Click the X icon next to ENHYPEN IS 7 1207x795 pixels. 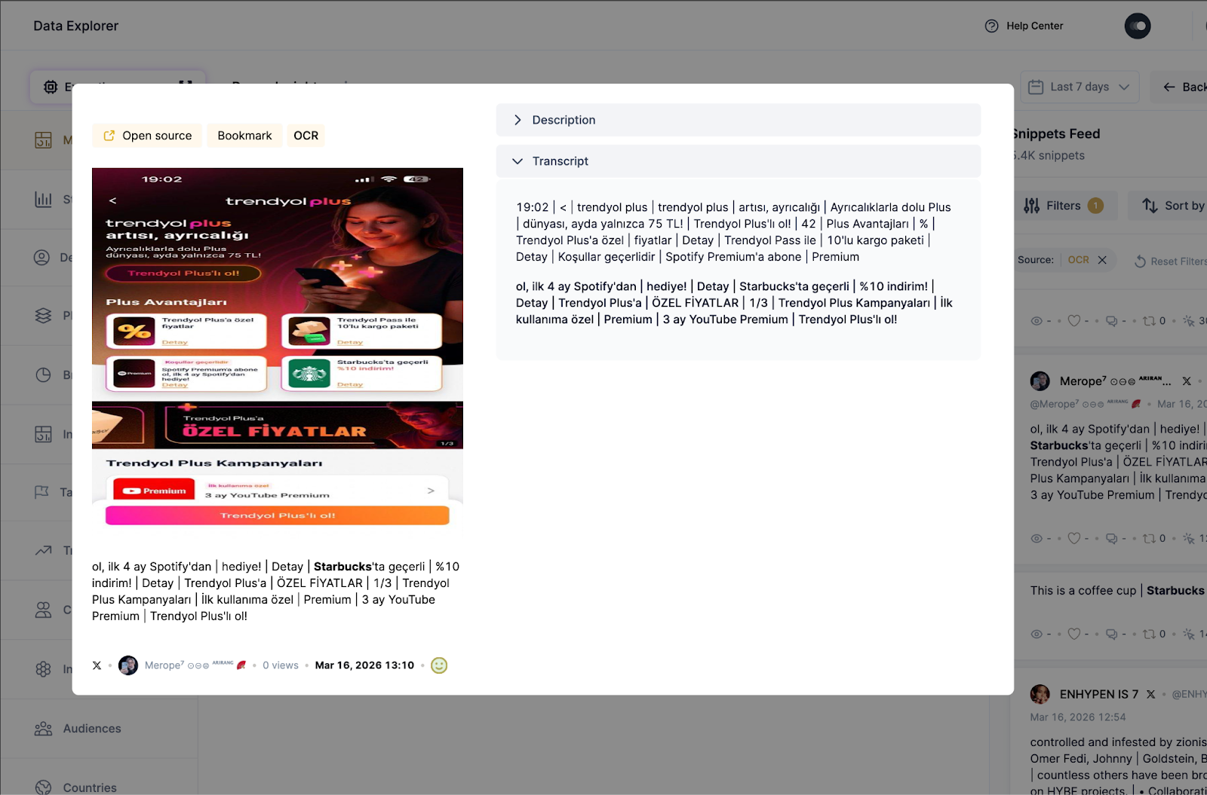[x=1150, y=694]
